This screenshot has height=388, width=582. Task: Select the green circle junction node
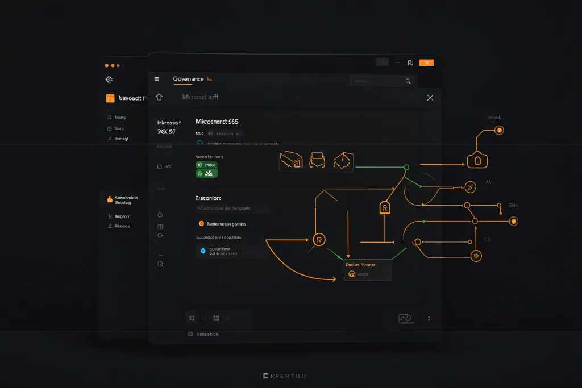coord(406,167)
